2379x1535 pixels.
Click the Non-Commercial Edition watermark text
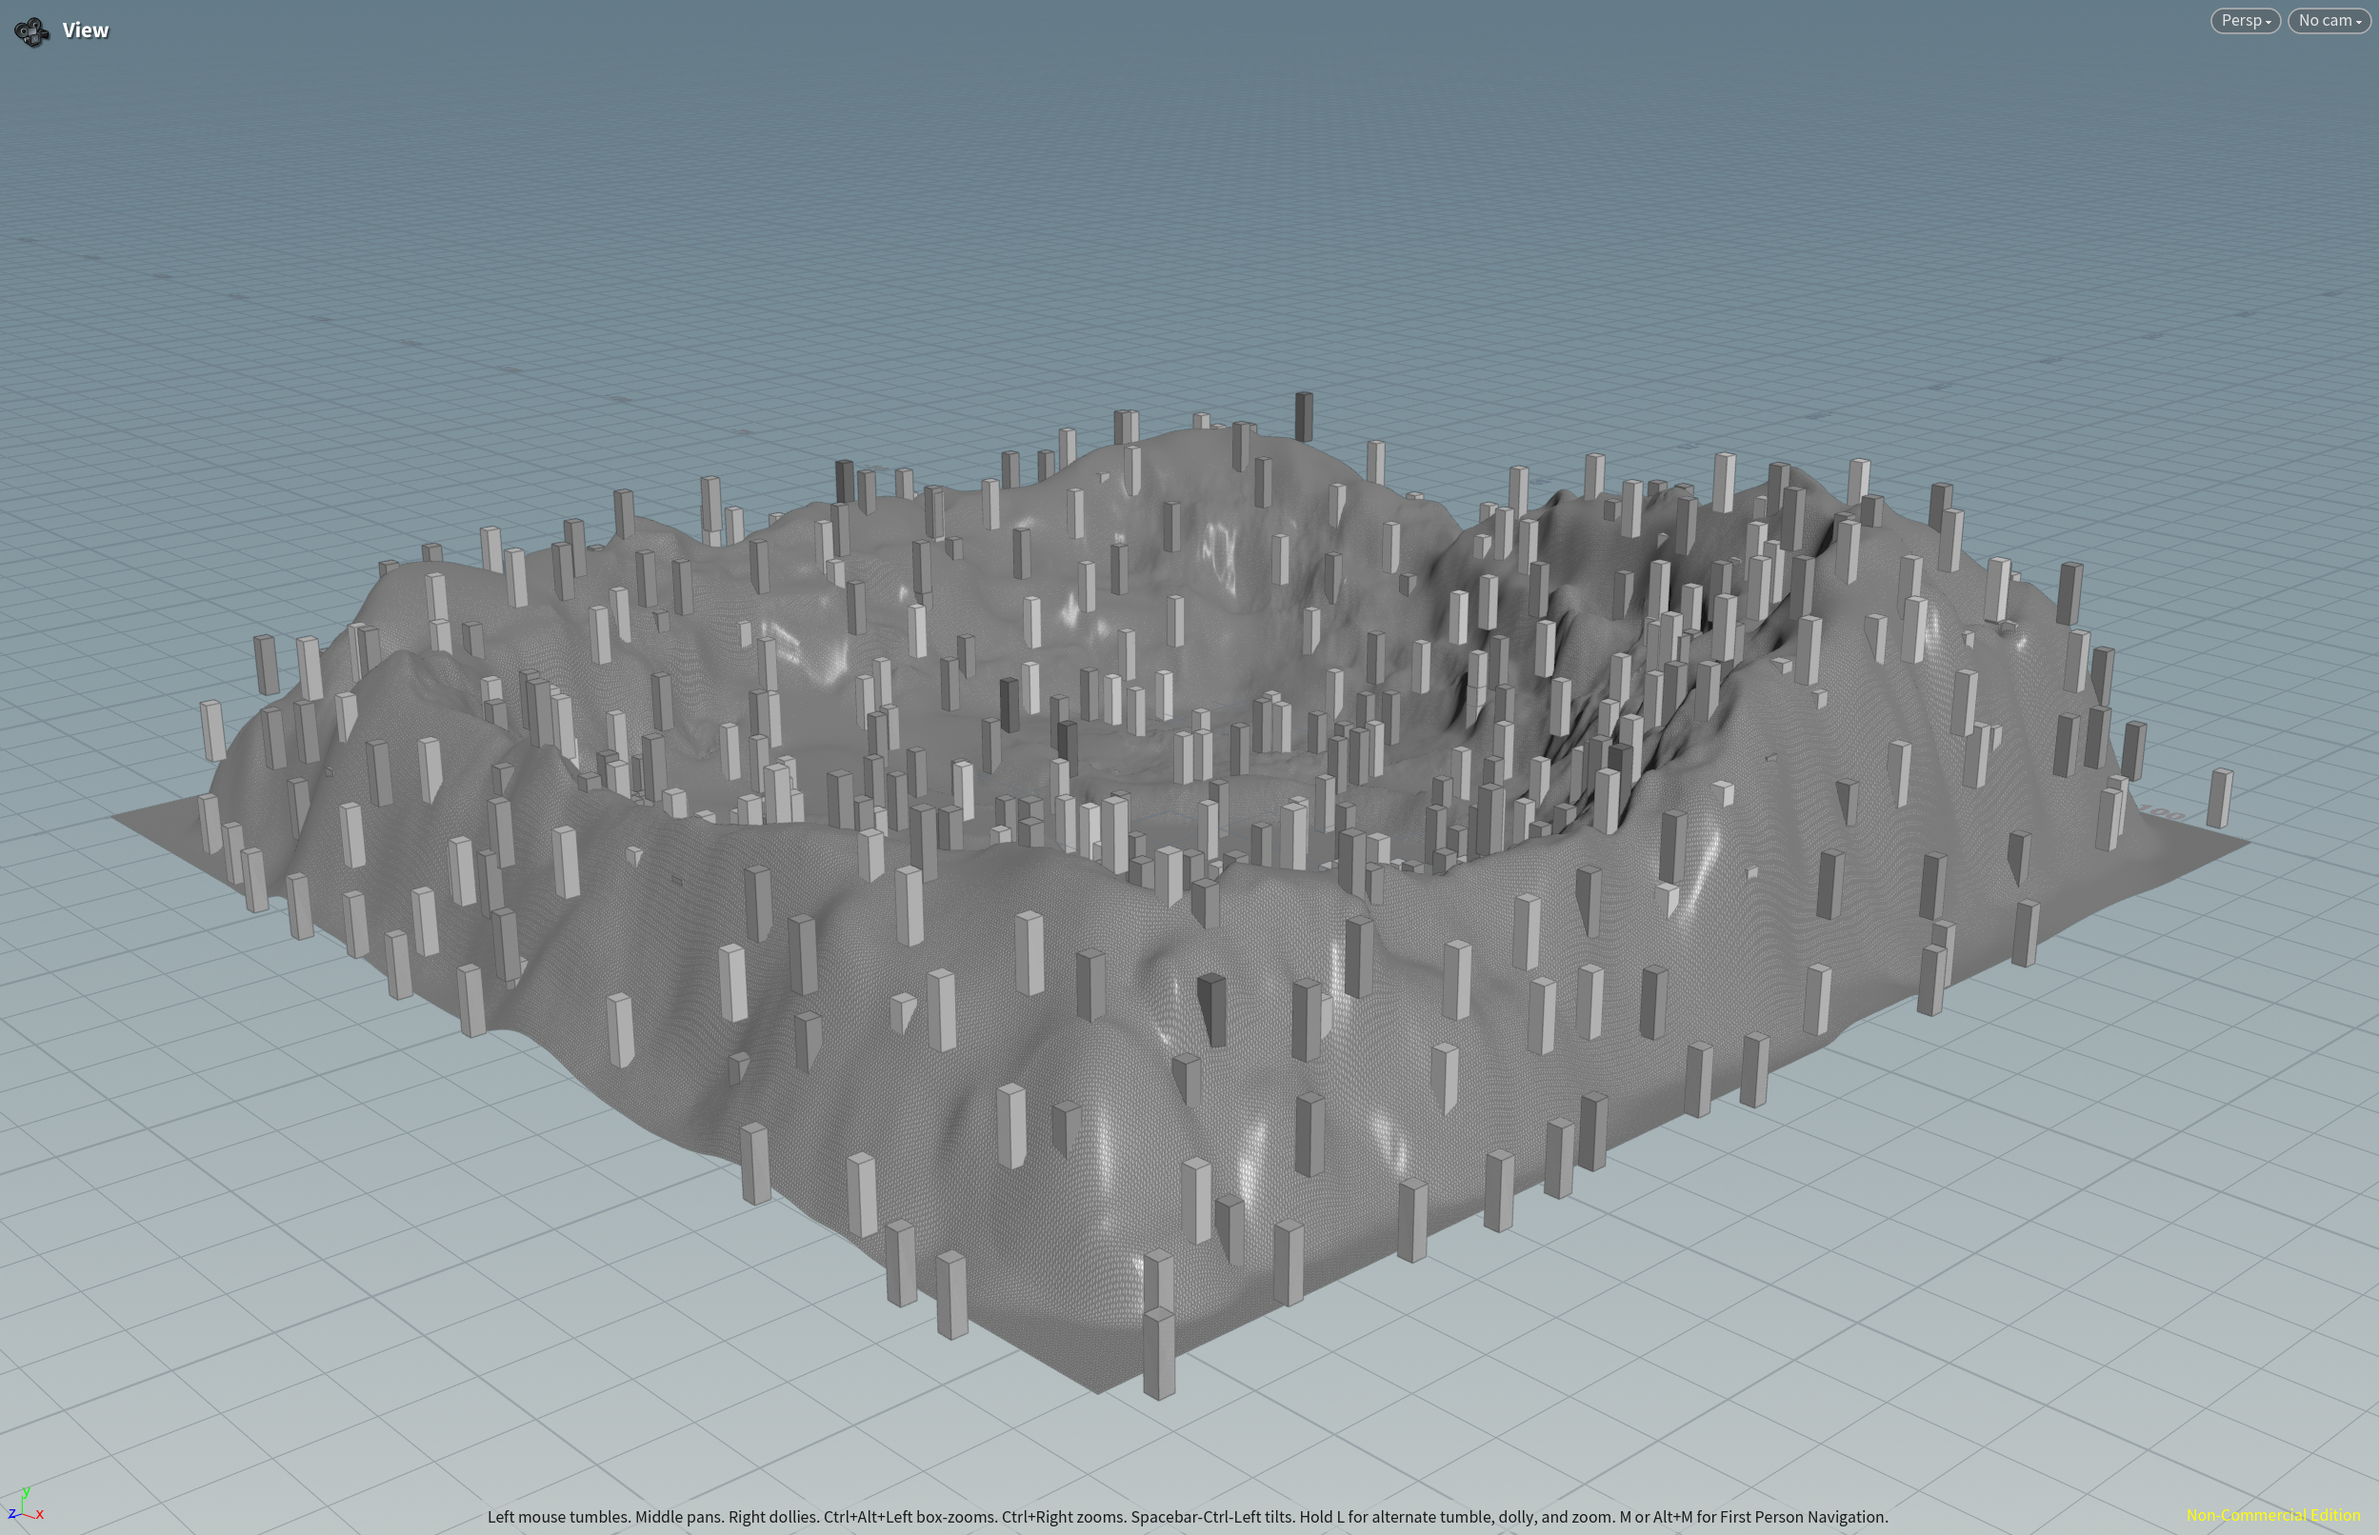point(2272,1515)
